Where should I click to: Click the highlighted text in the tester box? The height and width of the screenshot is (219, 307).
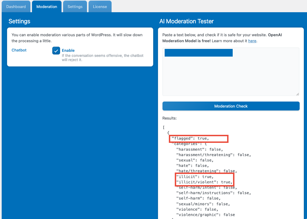pos(198,53)
